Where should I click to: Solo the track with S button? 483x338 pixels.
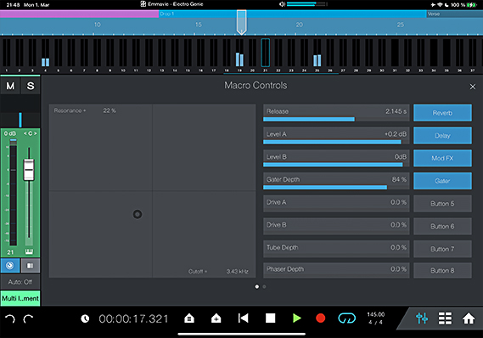click(31, 86)
